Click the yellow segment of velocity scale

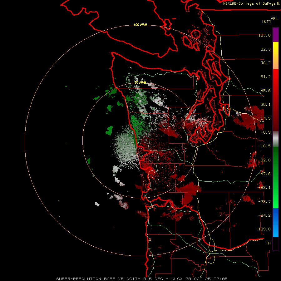tap(276, 56)
